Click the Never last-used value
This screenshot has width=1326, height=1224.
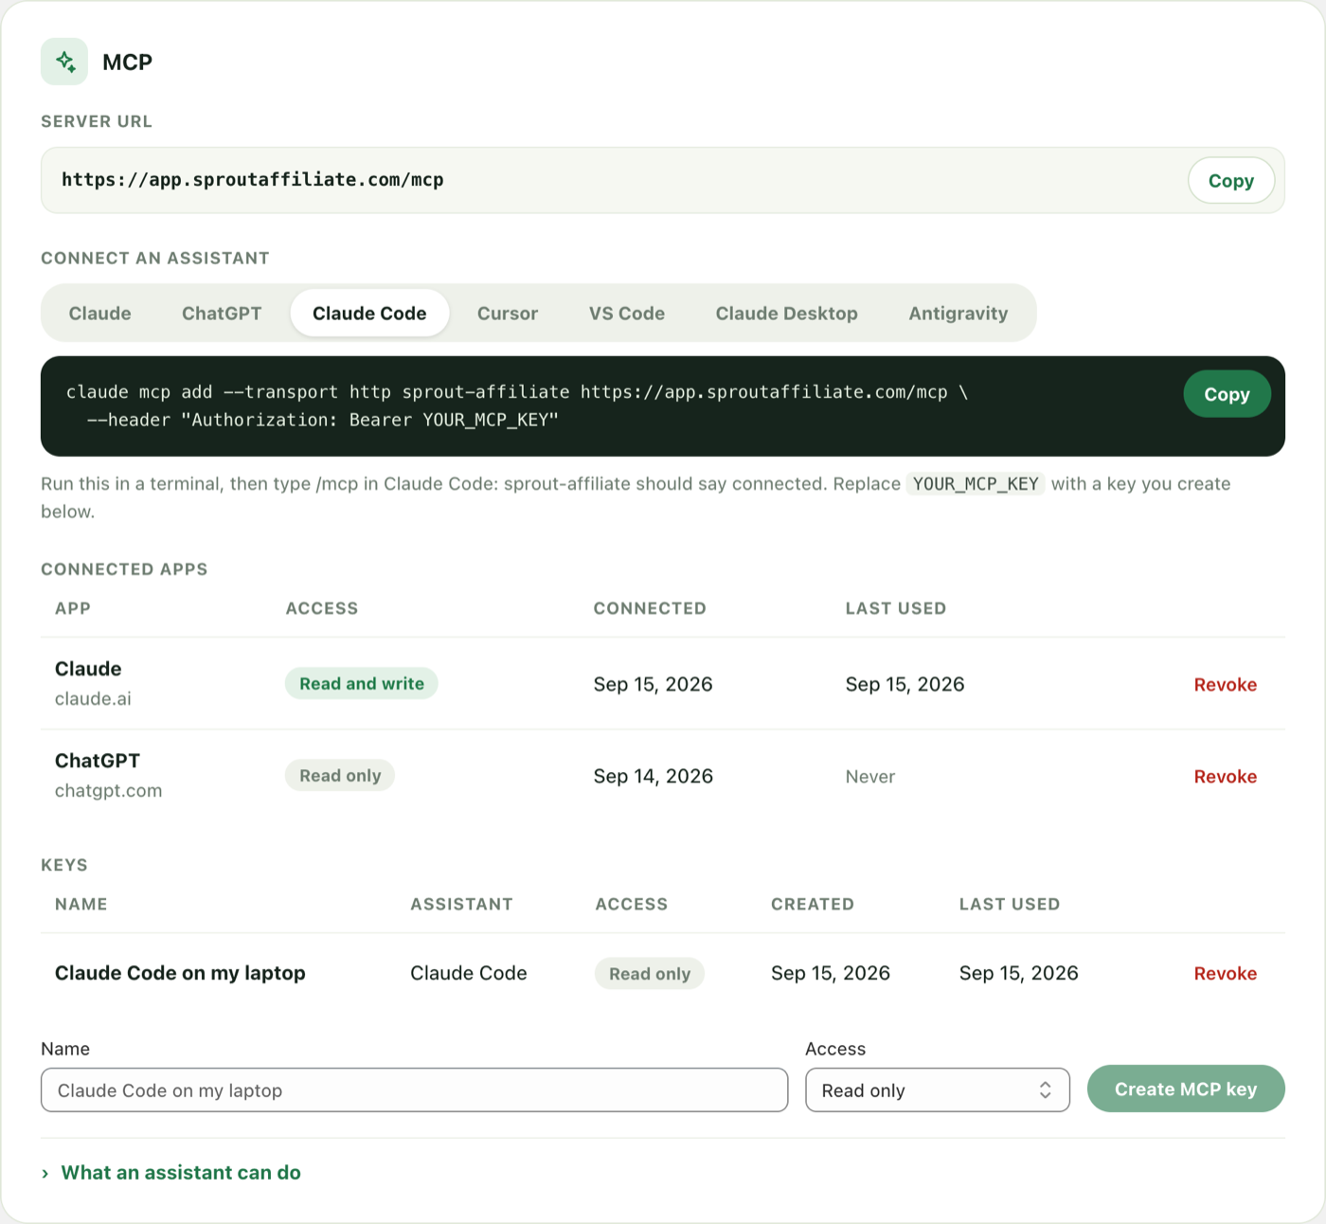869,777
